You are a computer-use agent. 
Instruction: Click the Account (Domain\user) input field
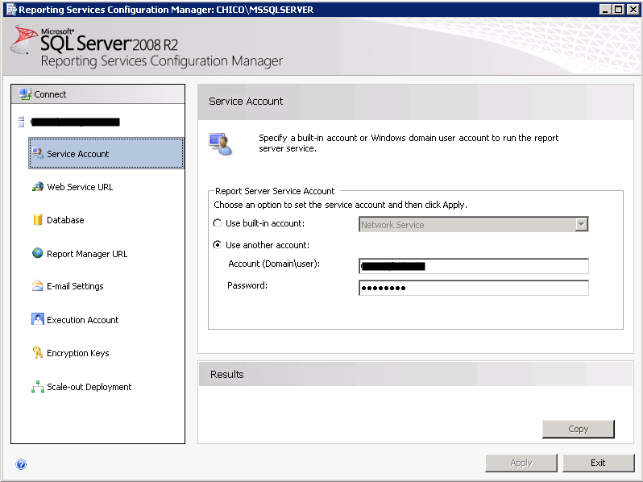(x=473, y=266)
